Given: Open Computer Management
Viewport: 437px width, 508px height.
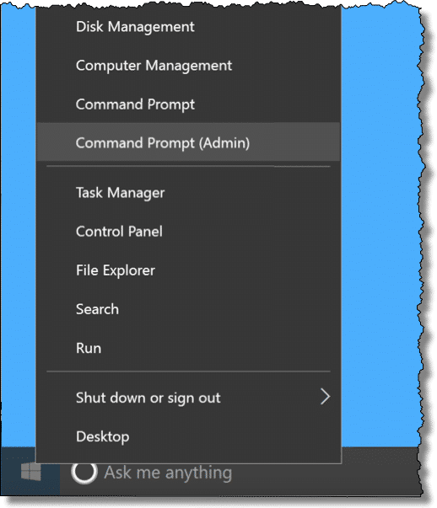Looking at the screenshot, I should coord(188,66).
